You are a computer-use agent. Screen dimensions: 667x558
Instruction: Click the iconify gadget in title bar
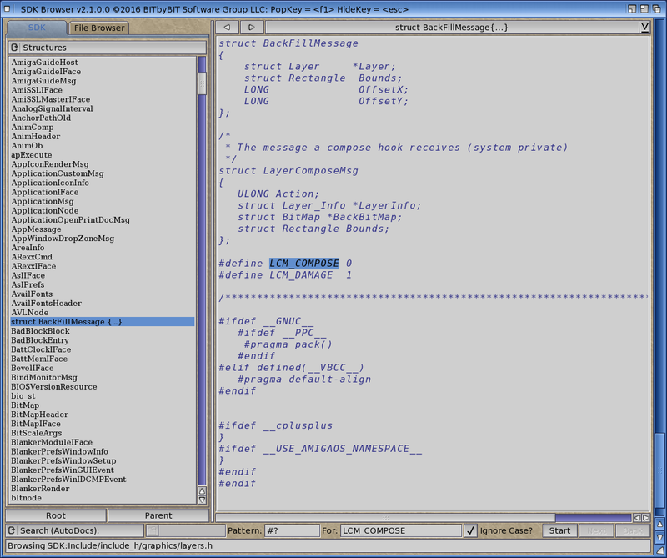tap(632, 8)
